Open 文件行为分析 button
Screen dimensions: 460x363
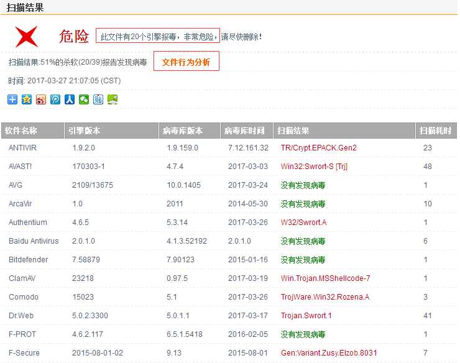tap(186, 61)
